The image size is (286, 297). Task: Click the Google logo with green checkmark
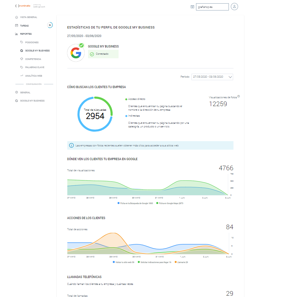coord(76,53)
